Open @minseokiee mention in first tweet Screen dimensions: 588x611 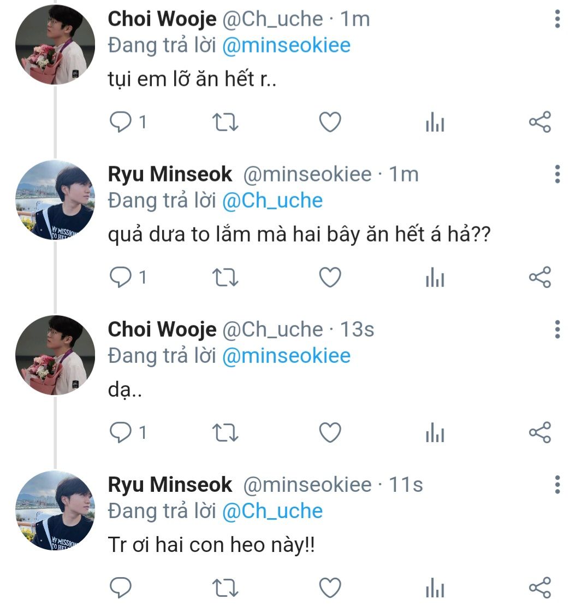point(286,45)
